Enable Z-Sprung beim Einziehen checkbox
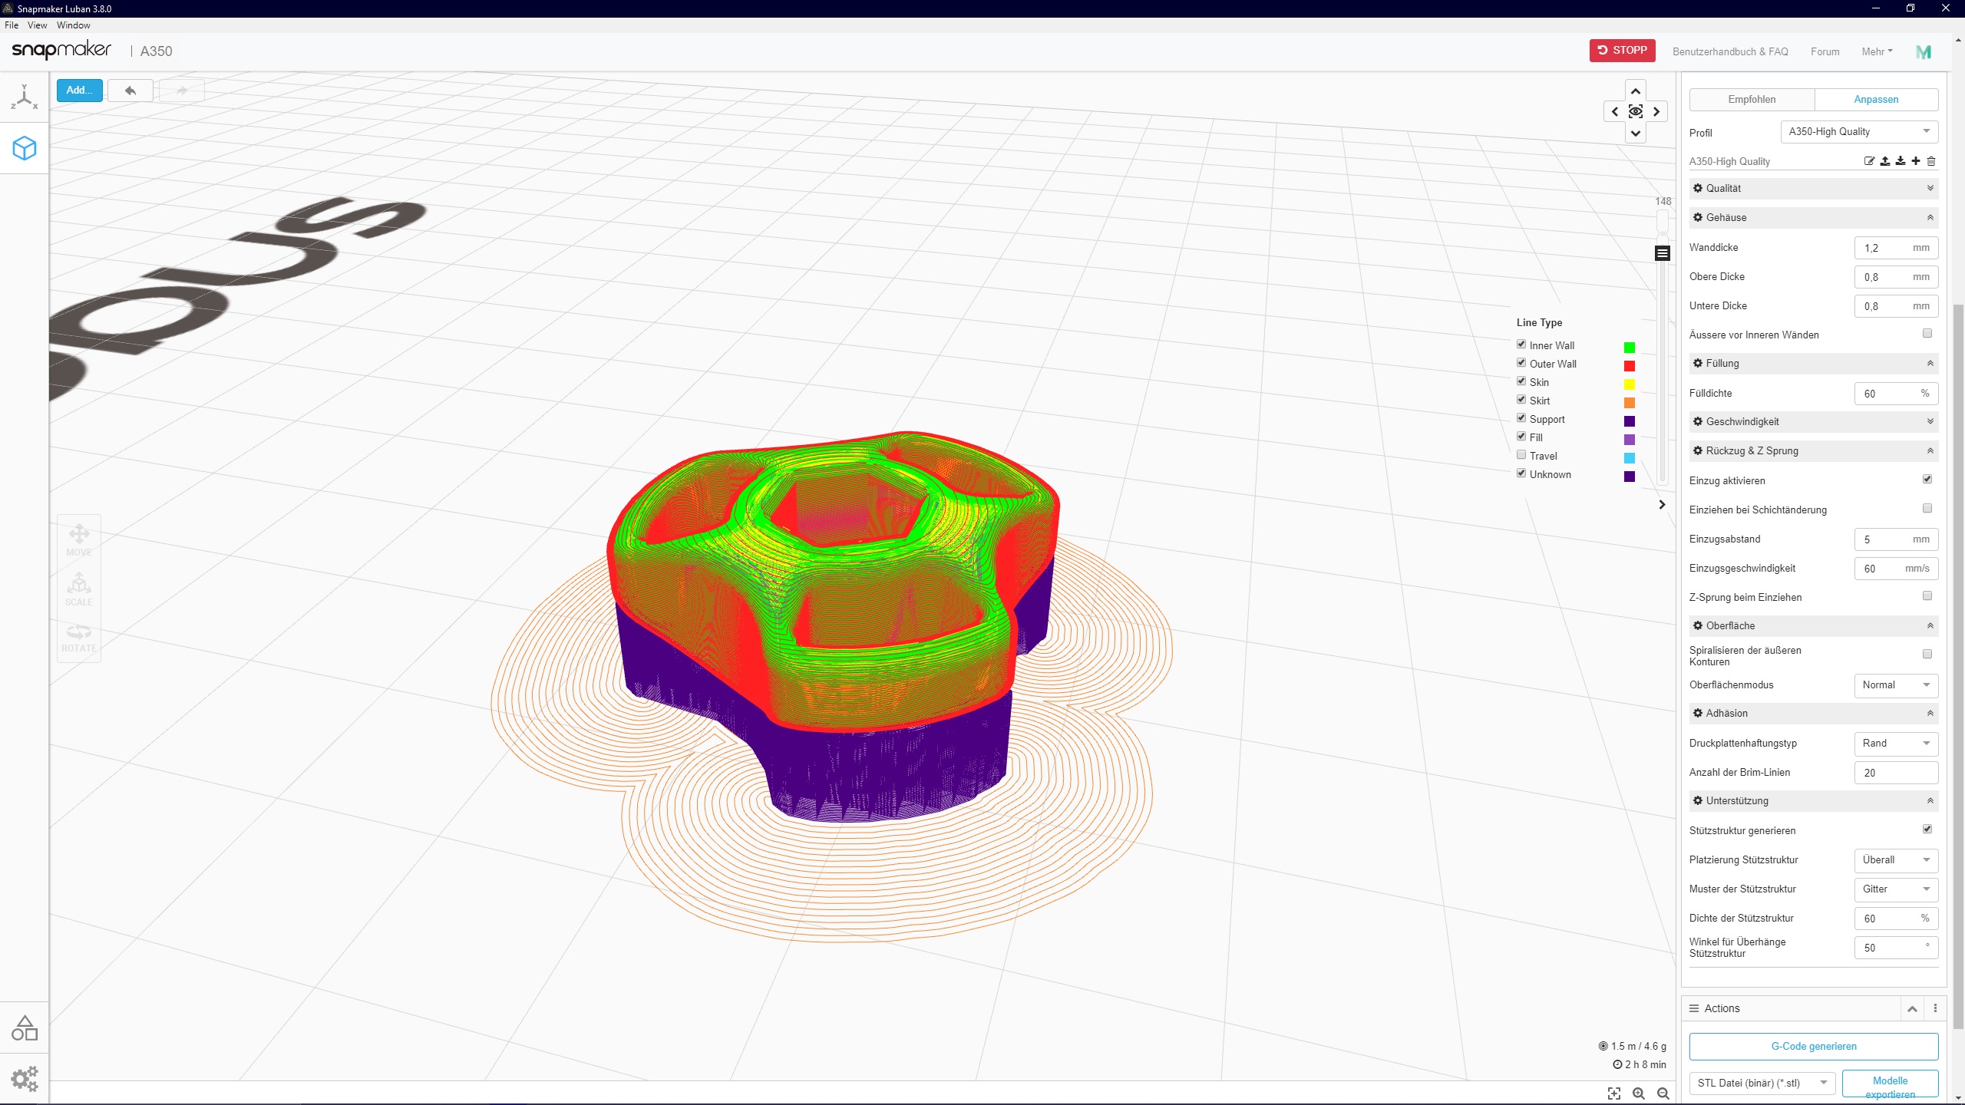Image resolution: width=1965 pixels, height=1105 pixels. click(1927, 596)
